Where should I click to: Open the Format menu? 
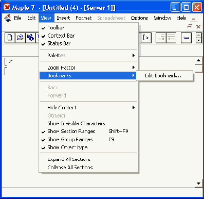[84, 18]
